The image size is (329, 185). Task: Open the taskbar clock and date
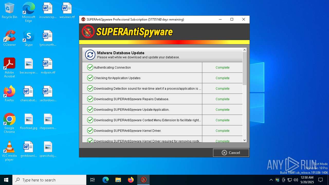(x=307, y=180)
